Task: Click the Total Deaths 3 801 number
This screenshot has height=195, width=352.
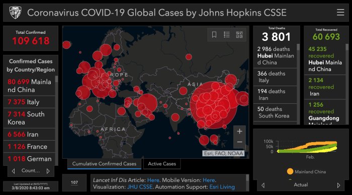Action: pos(277,37)
